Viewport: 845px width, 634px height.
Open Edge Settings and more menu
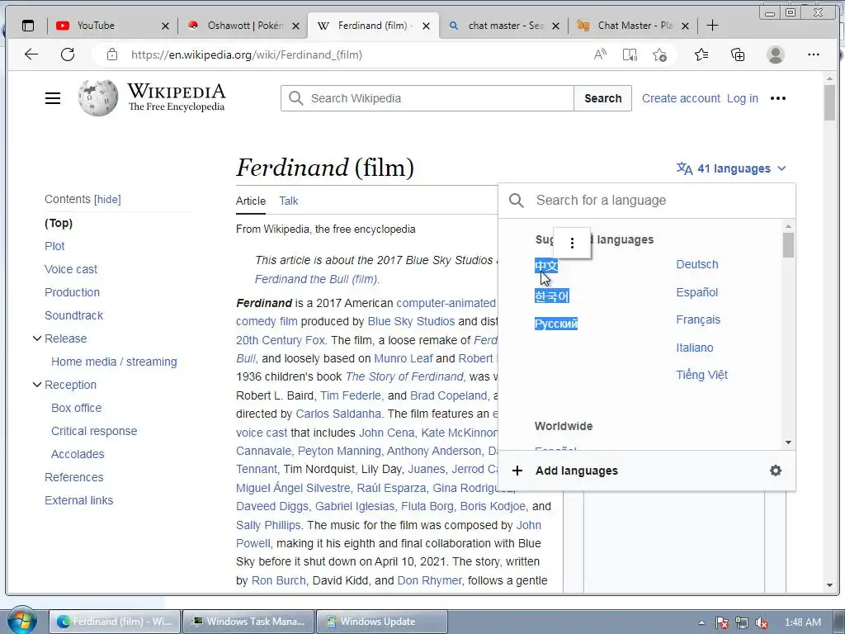[x=813, y=54]
